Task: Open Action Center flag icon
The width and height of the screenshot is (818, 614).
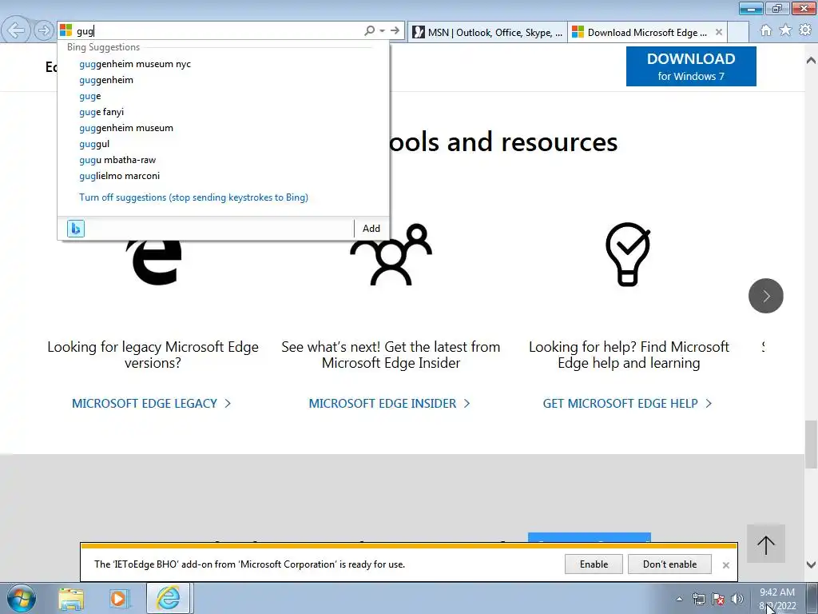Action: click(718, 599)
